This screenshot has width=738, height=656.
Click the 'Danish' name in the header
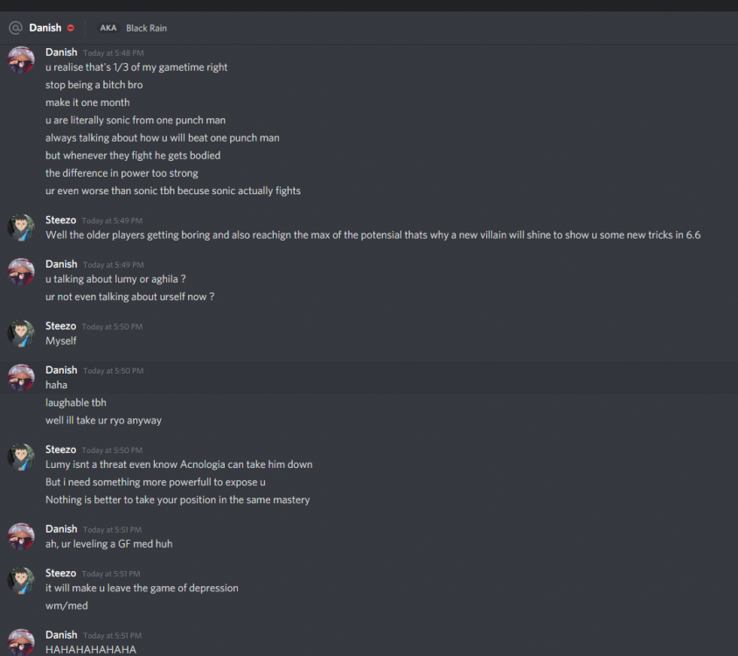point(45,28)
